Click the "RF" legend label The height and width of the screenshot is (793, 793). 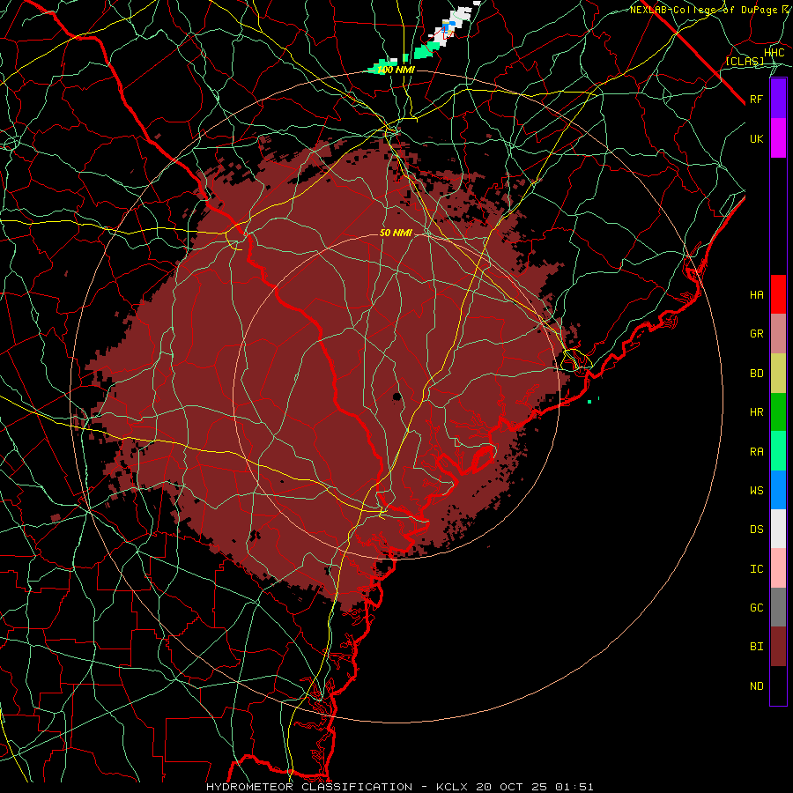tap(757, 99)
